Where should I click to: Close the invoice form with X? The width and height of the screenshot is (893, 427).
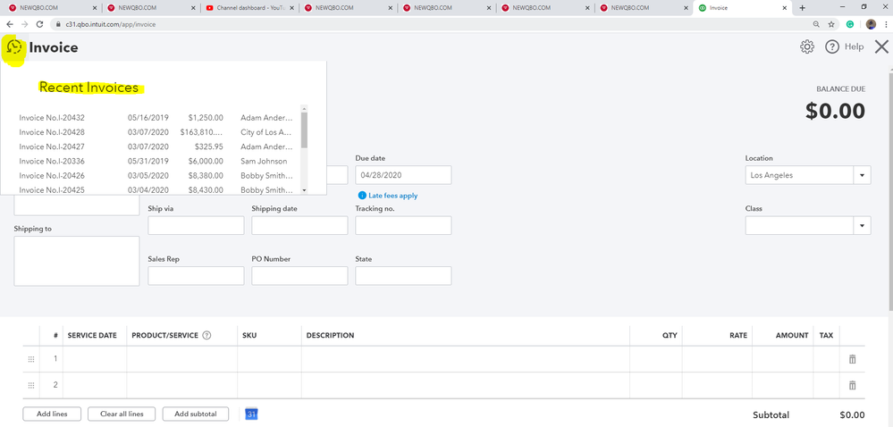[881, 46]
